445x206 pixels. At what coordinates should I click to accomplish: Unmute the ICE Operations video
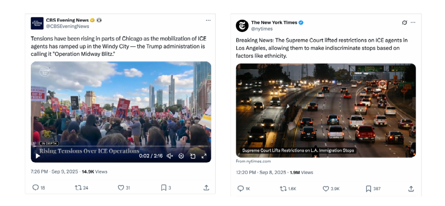170,156
